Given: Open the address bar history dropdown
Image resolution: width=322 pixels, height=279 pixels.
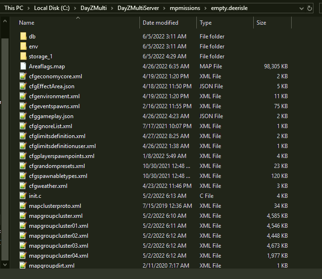Looking at the screenshot, I should [x=301, y=9].
